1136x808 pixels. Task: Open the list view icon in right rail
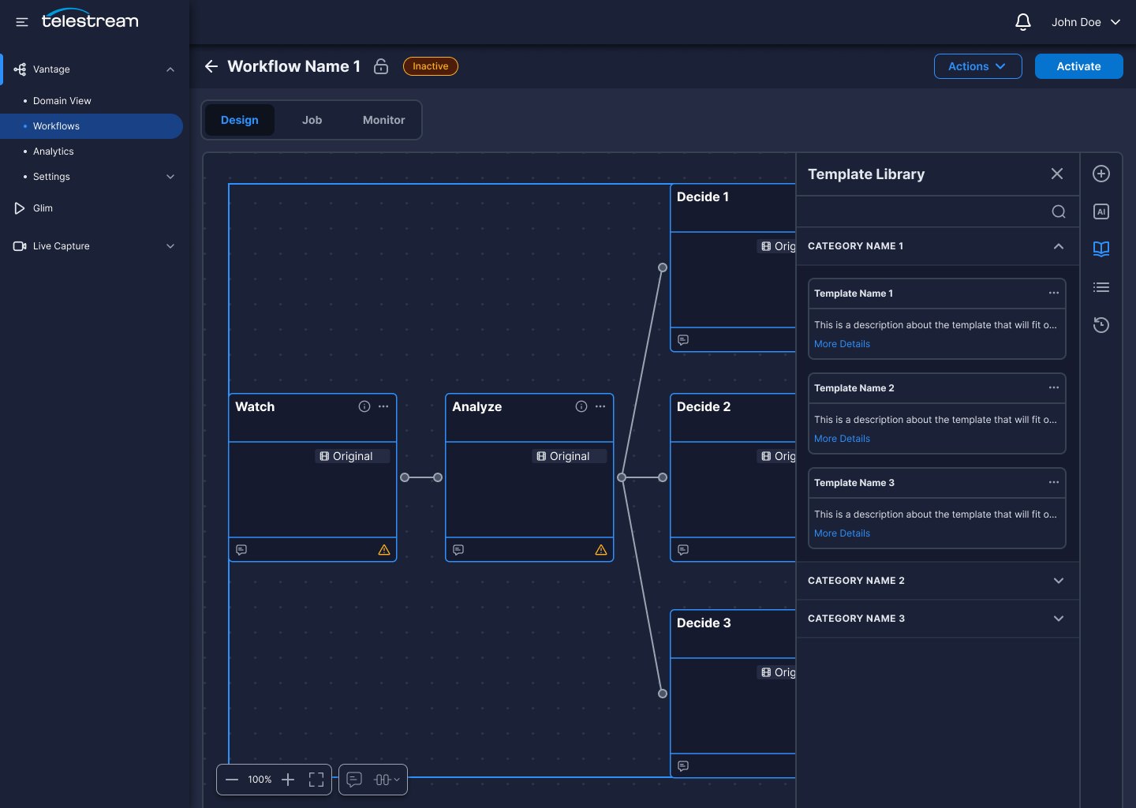pyautogui.click(x=1101, y=287)
